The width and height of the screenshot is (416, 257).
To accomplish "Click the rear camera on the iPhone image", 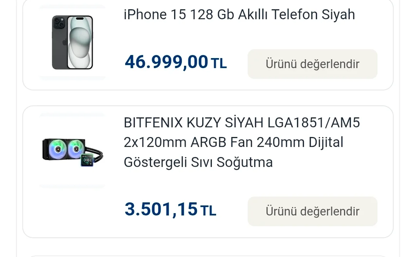I will (59, 23).
